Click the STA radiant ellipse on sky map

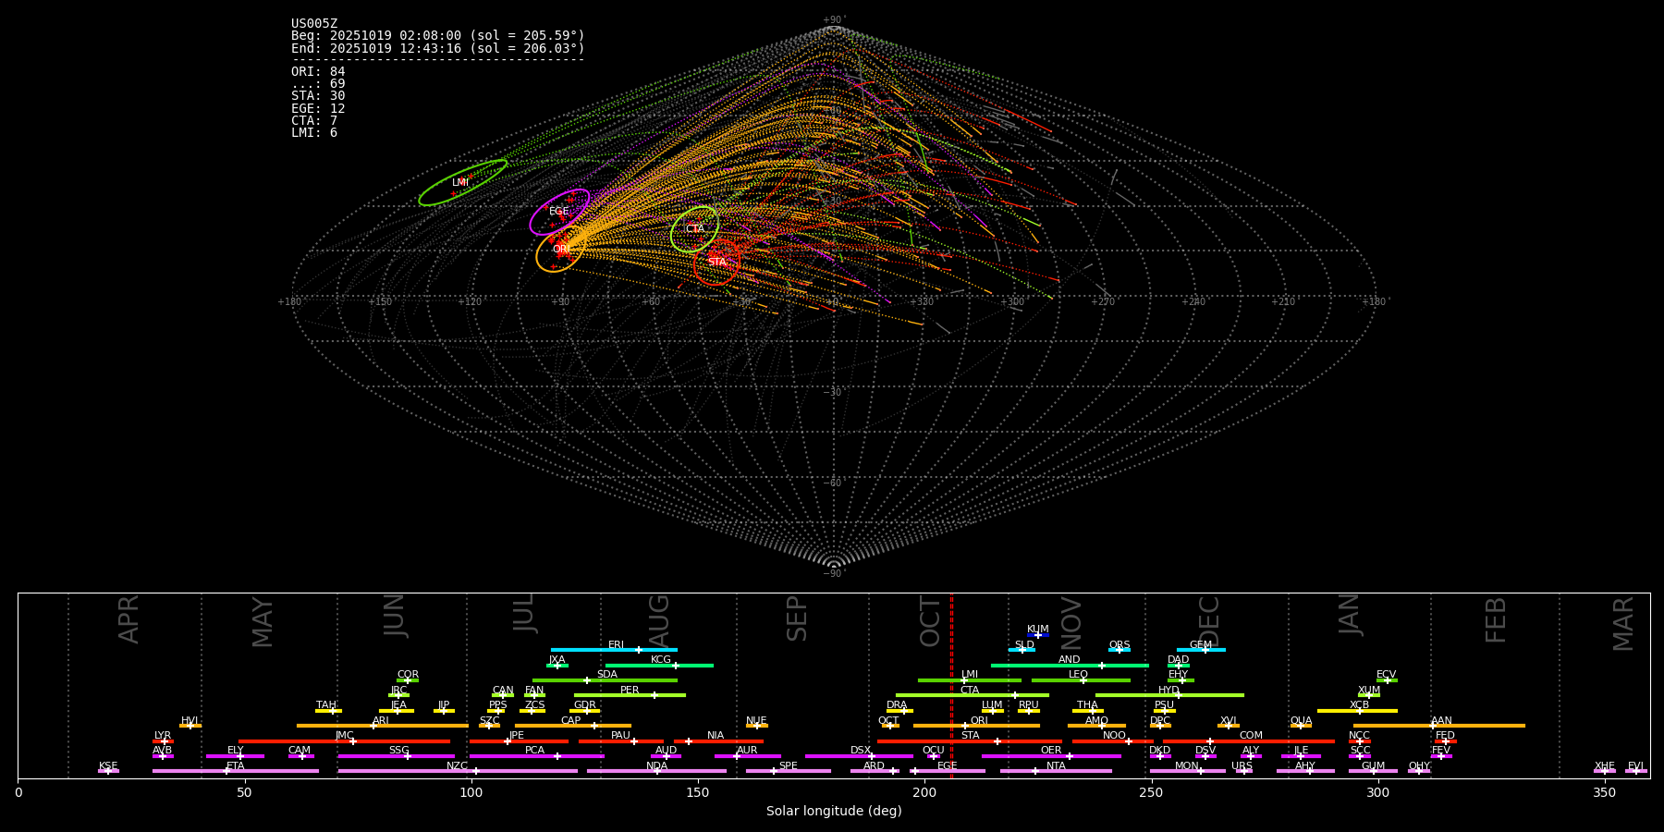click(717, 263)
